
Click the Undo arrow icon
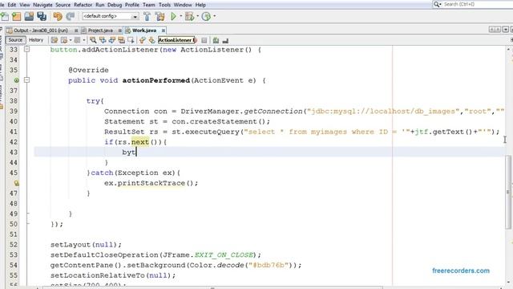[58, 16]
